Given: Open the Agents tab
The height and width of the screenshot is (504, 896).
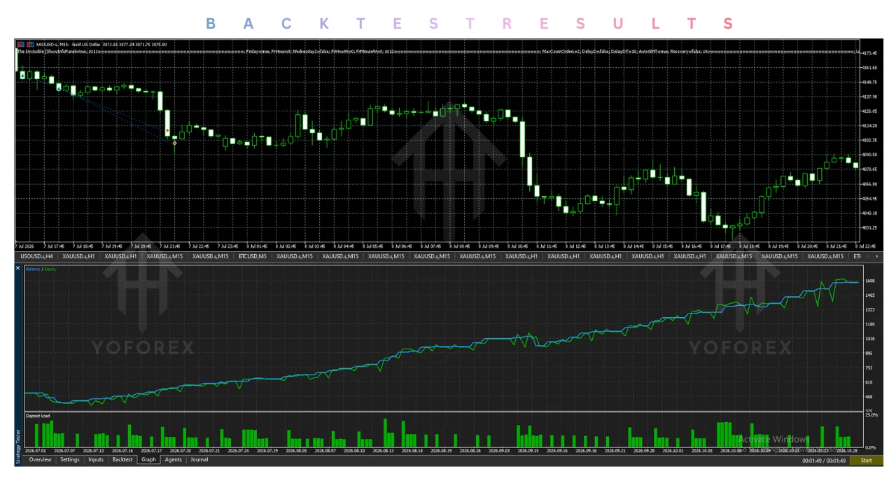Looking at the screenshot, I should (173, 460).
